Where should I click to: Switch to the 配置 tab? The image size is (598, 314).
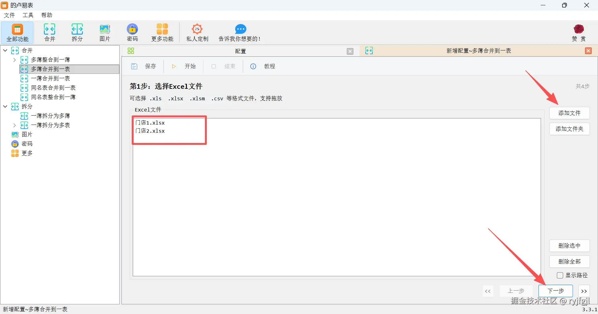click(240, 51)
